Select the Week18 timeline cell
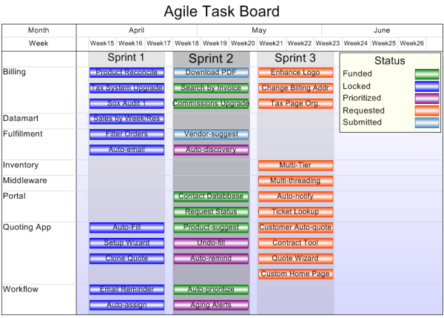This screenshot has height=318, width=444. point(187,44)
